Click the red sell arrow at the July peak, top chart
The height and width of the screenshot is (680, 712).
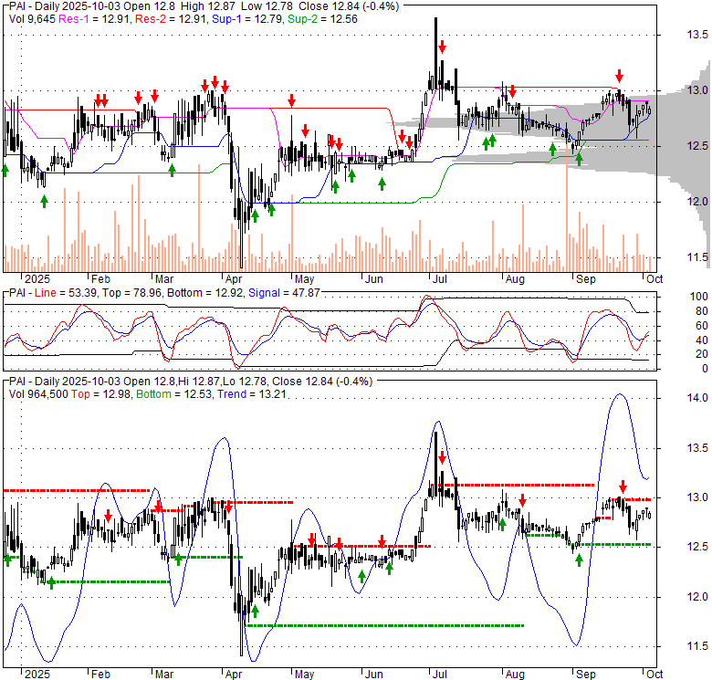click(443, 47)
